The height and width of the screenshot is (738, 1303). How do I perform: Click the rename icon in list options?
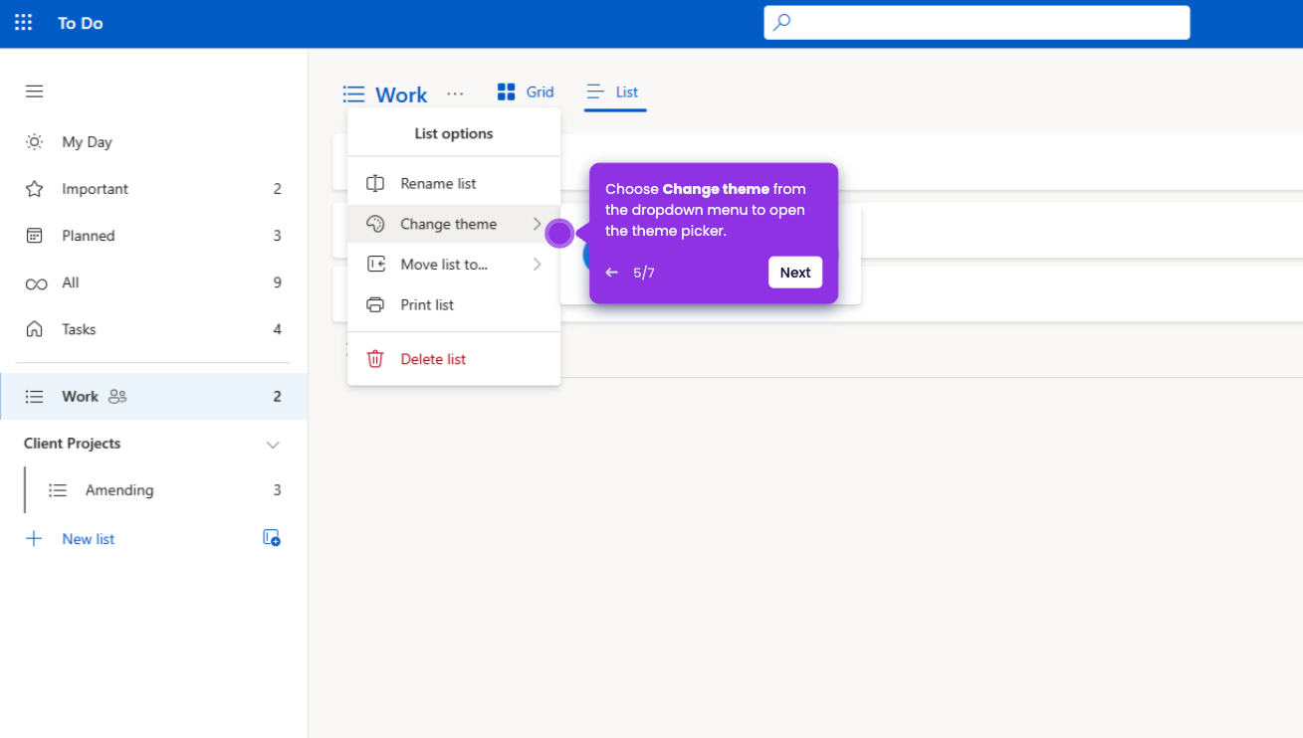pyautogui.click(x=375, y=184)
